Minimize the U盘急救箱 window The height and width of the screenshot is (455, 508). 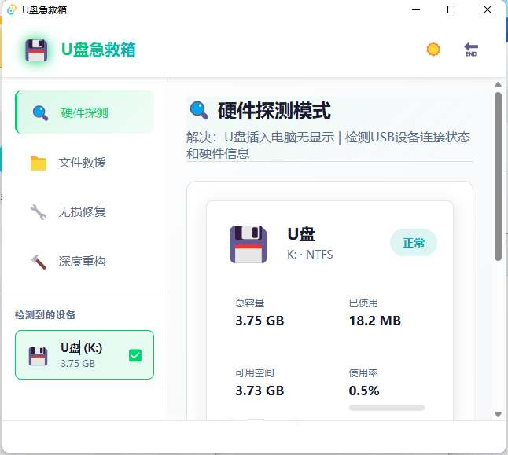[416, 9]
